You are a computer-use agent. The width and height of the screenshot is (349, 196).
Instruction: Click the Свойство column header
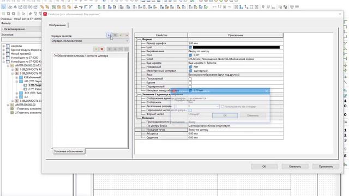click(161, 35)
